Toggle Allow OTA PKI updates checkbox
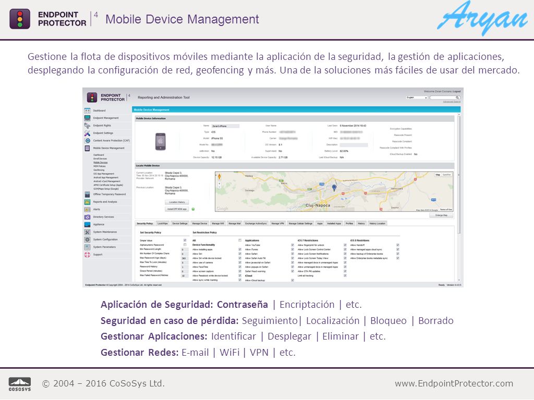The width and height of the screenshot is (534, 400). [x=345, y=271]
